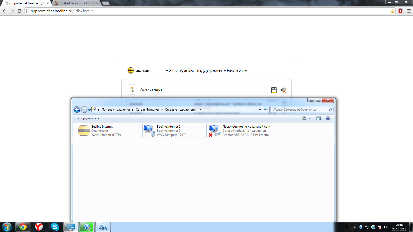This screenshot has width=413, height=232.
Task: Open Skype from the taskbar
Action: (x=55, y=227)
